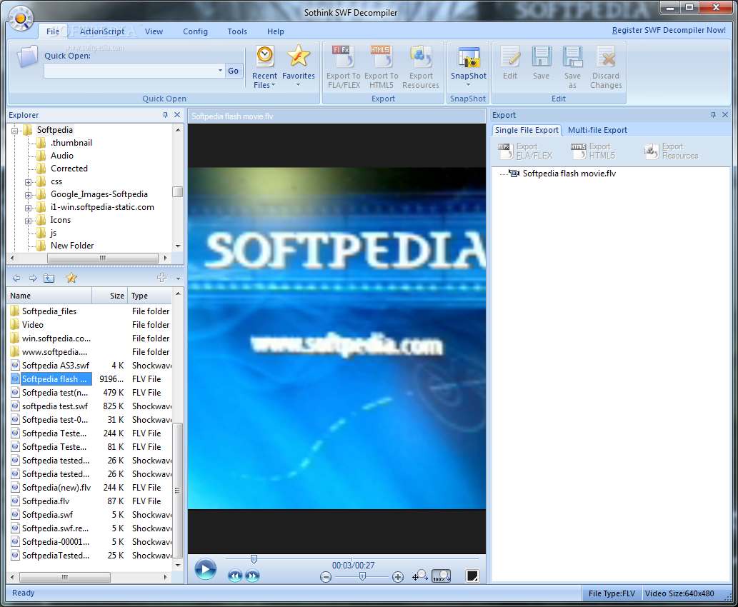Open the SnapShot dropdown arrow

point(469,85)
